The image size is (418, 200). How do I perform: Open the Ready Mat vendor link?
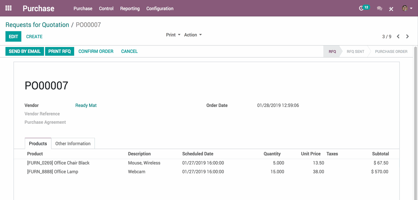pos(86,106)
